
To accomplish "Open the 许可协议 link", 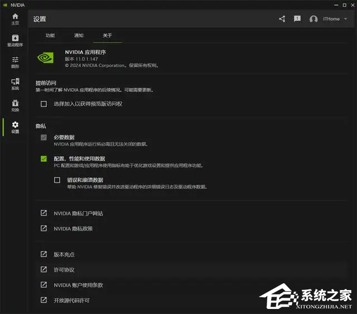I will [64, 270].
